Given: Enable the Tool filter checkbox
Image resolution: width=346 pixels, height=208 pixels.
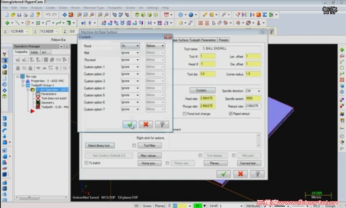Looking at the screenshot, I should point(134,145).
